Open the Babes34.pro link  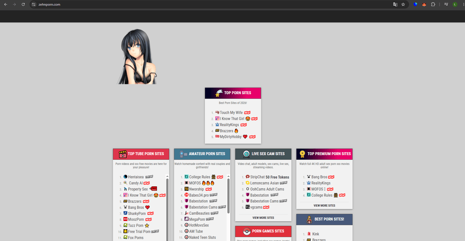[199, 195]
